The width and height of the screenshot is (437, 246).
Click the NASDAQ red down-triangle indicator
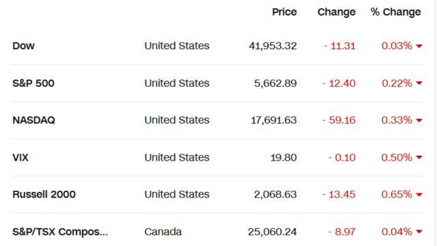[419, 120]
